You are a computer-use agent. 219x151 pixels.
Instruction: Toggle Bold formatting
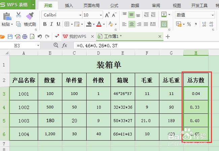coord(45,24)
